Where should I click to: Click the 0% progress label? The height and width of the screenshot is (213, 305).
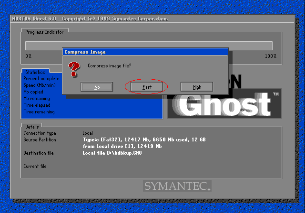[x=29, y=56]
